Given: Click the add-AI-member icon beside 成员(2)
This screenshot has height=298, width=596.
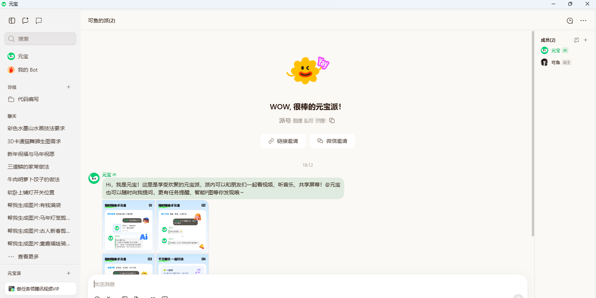Looking at the screenshot, I should click(x=577, y=40).
